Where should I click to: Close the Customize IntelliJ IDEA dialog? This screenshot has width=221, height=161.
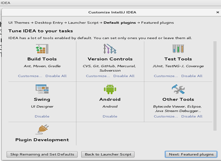tap(218, 12)
